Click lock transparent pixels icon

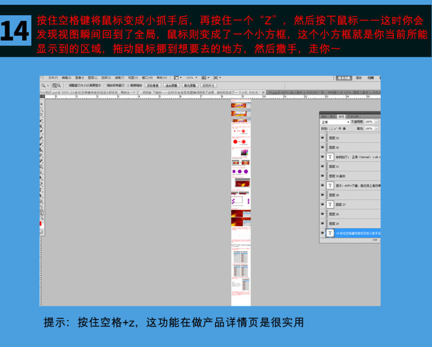point(331,129)
